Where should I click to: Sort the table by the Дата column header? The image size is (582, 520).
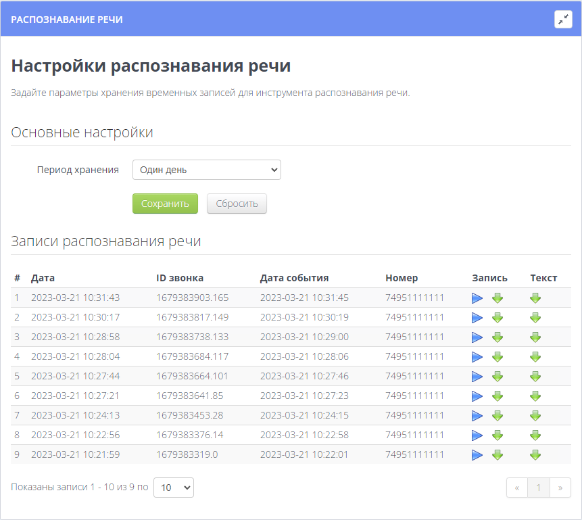coord(43,278)
